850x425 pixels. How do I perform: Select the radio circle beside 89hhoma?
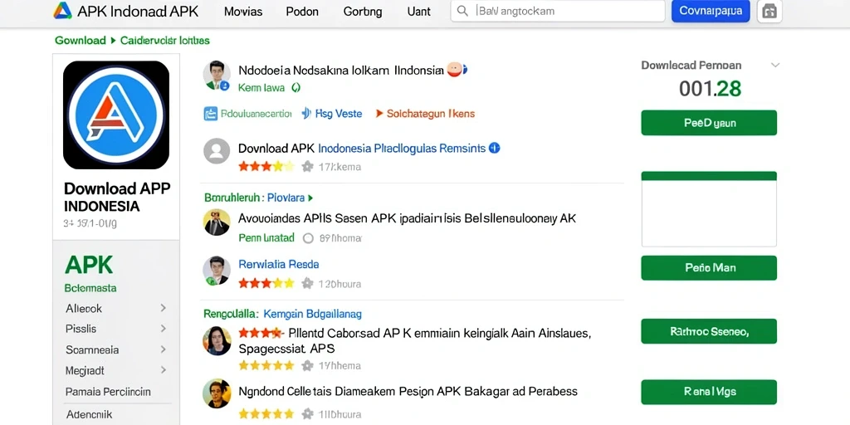pos(308,237)
